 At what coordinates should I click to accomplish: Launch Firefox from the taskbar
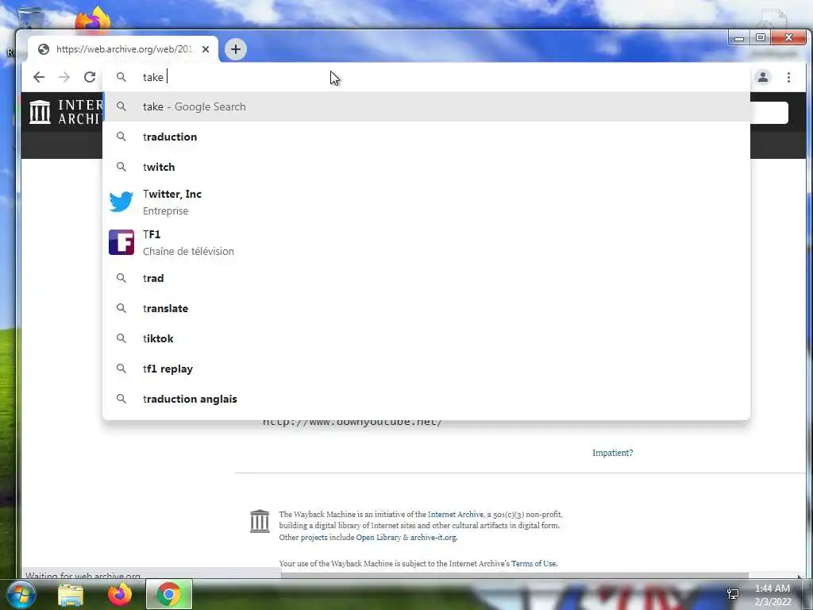120,594
